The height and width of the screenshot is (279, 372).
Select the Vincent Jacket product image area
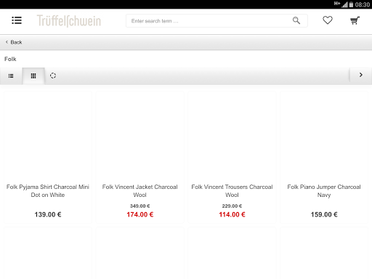(140, 137)
